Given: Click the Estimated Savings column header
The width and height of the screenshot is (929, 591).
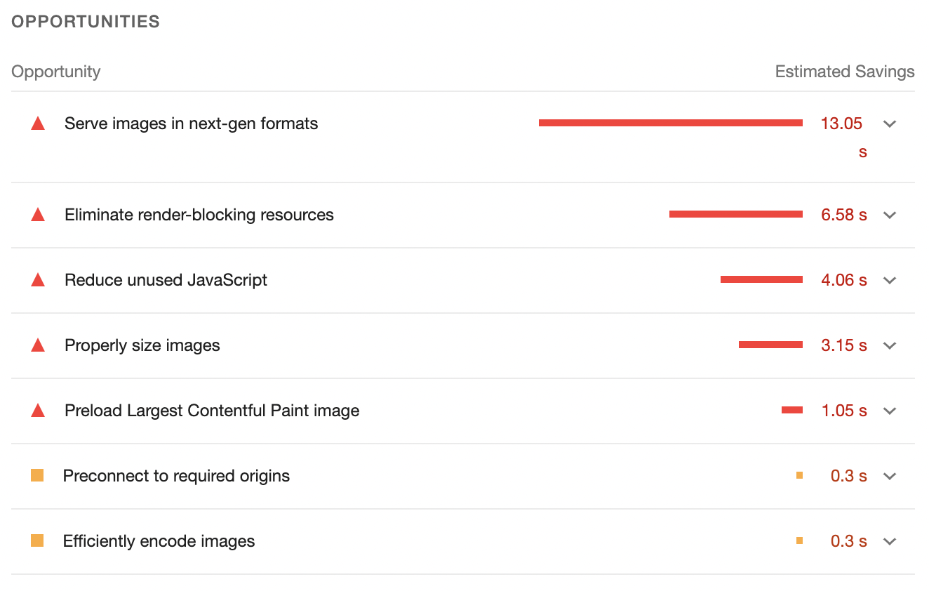Looking at the screenshot, I should 845,72.
